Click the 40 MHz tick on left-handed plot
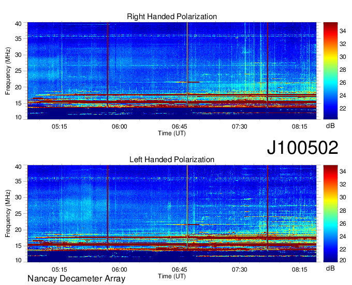 (18, 167)
